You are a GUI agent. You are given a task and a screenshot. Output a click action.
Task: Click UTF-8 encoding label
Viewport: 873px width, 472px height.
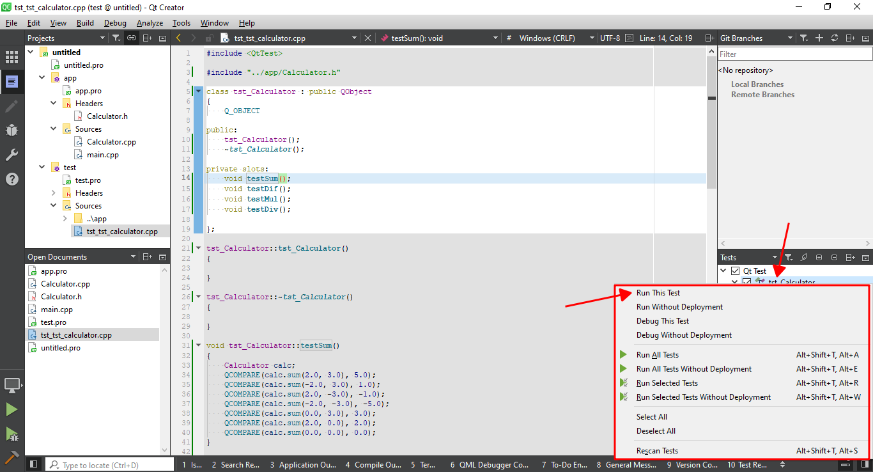(x=610, y=38)
